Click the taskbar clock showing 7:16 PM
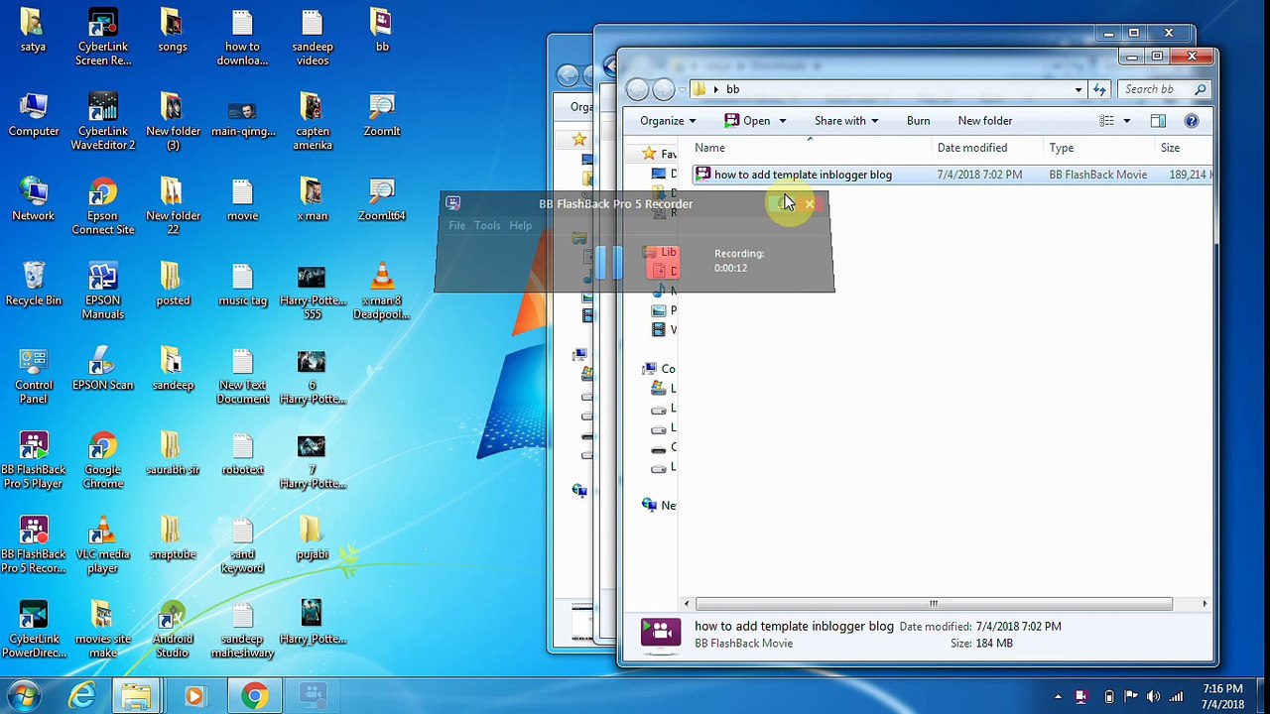 [1222, 696]
